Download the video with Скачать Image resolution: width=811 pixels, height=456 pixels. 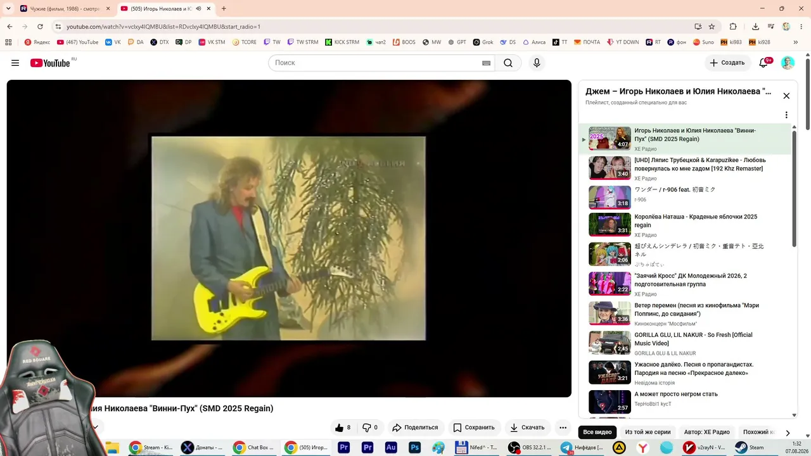(527, 427)
